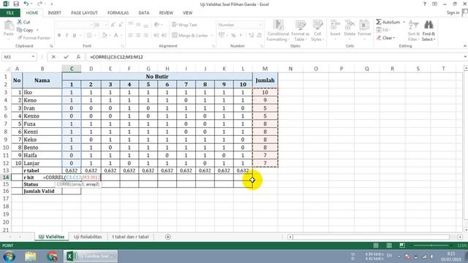Expand the formula bar
Image resolution: width=468 pixels, height=263 pixels.
coord(465,57)
